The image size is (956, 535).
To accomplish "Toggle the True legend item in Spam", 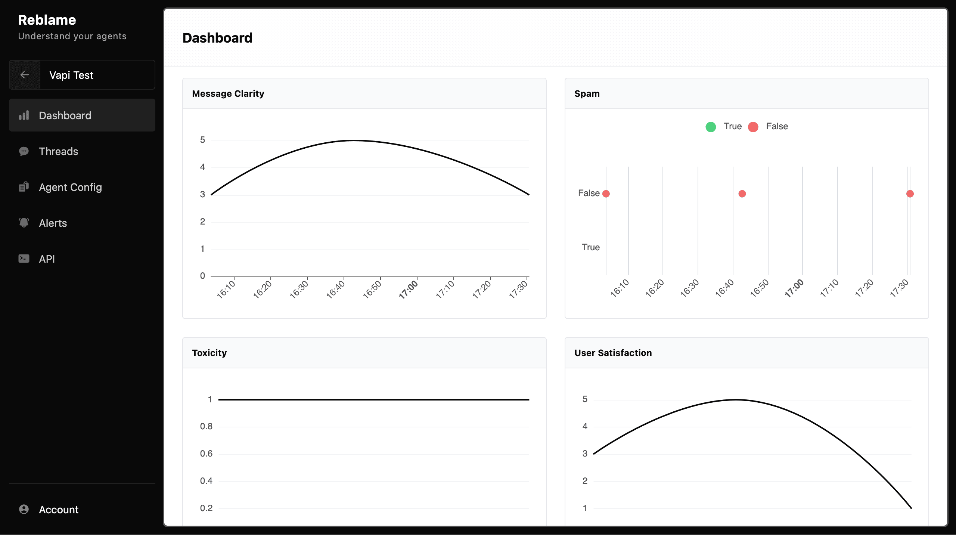I will pos(732,126).
